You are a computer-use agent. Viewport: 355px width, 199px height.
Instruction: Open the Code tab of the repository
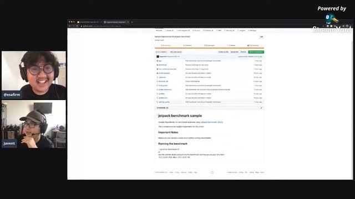159,30
